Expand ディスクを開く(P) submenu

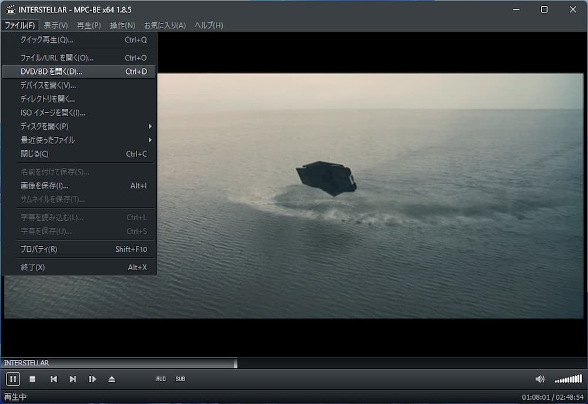(79, 126)
